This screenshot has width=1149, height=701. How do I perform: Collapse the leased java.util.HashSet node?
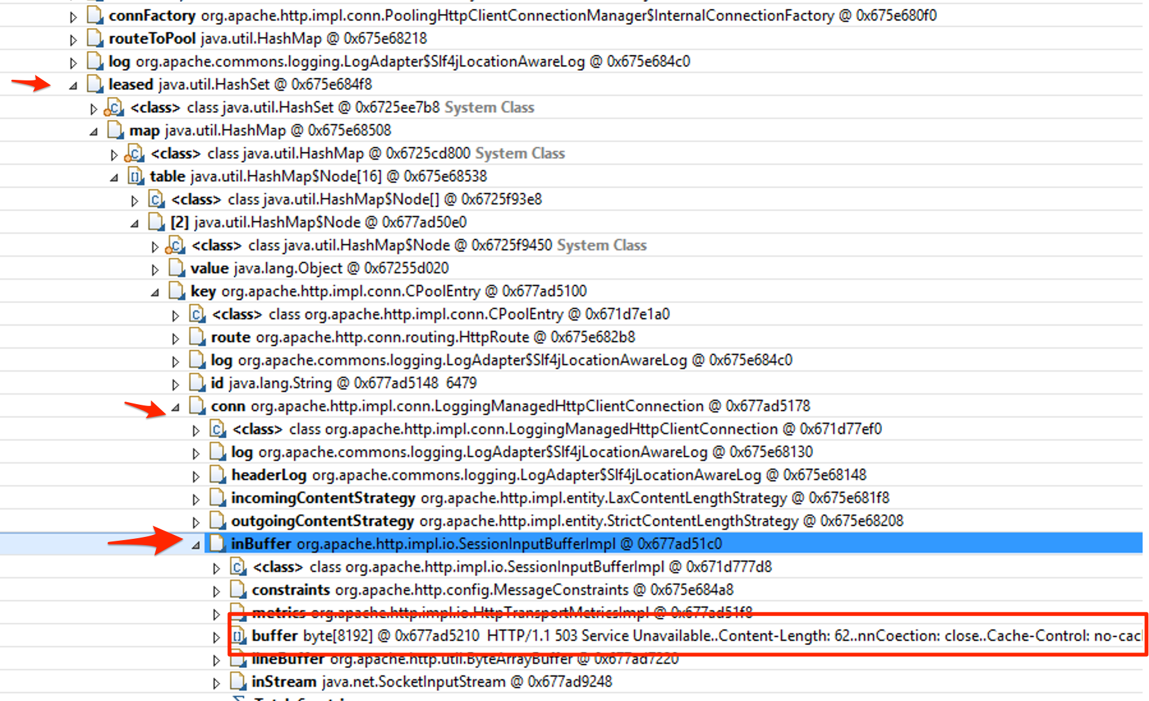tap(72, 84)
